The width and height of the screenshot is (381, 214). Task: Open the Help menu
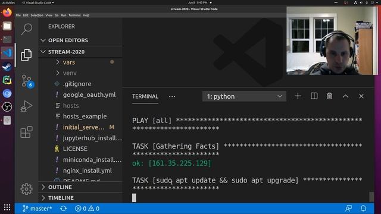(x=86, y=15)
